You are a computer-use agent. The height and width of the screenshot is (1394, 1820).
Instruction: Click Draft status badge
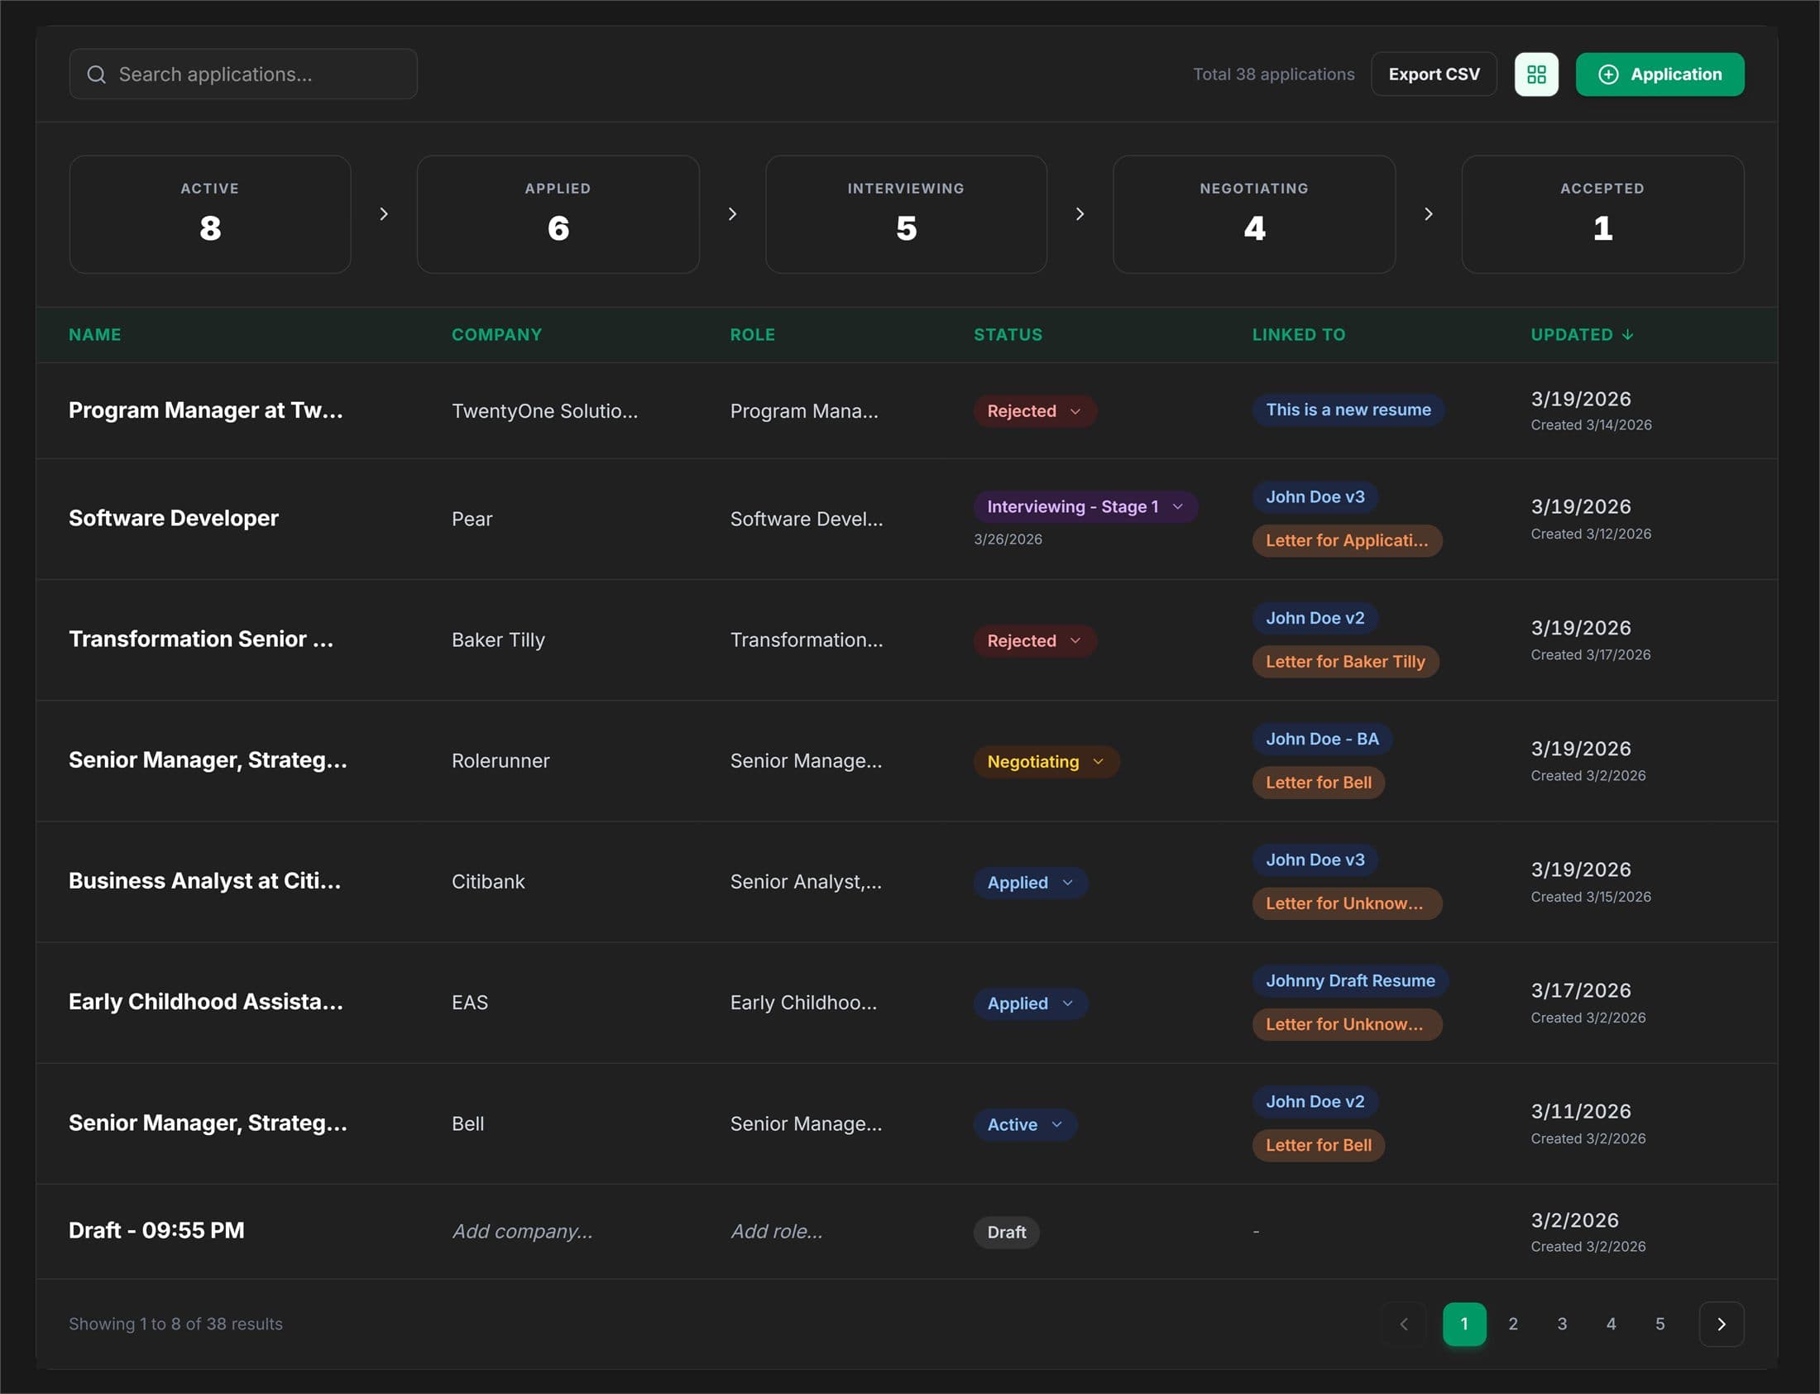pos(1006,1232)
